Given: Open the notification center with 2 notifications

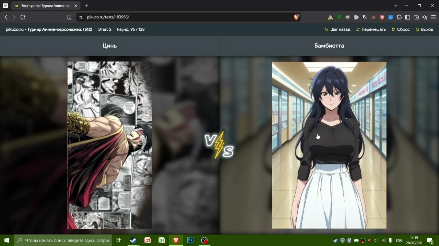Looking at the screenshot, I should pos(430,240).
